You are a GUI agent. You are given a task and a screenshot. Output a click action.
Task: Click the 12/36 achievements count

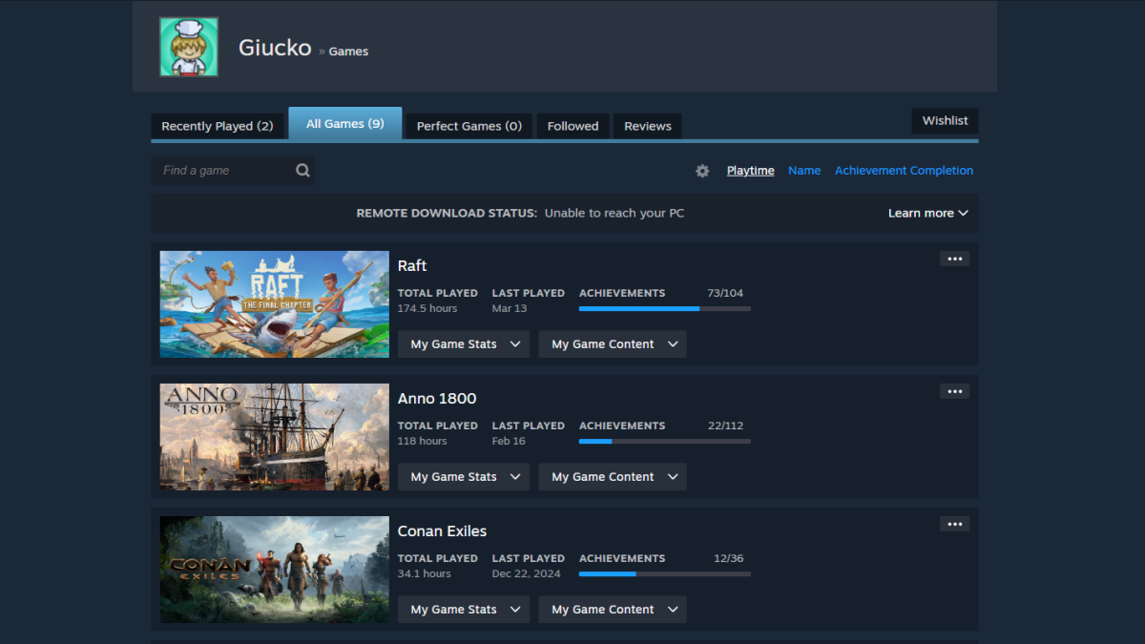(x=729, y=558)
